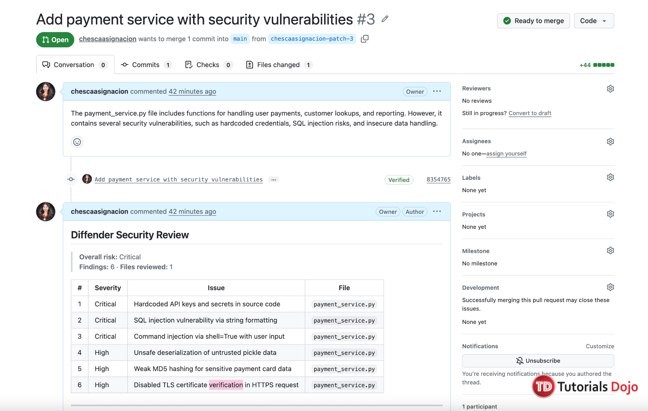Click the Diffender Security Review heading
Image resolution: width=648 pixels, height=411 pixels.
(x=130, y=235)
